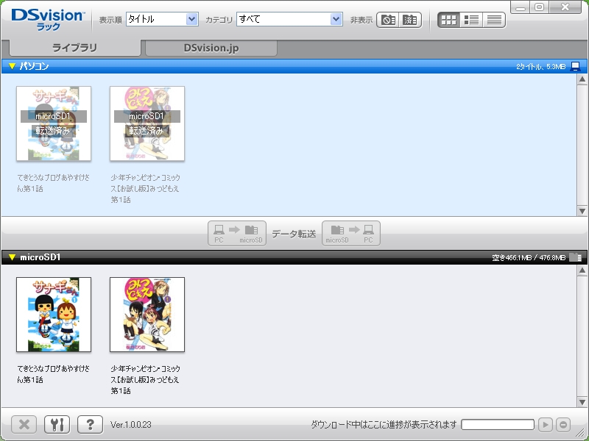This screenshot has height=441, width=589.
Task: Stop download with the circular stop button
Action: click(563, 425)
